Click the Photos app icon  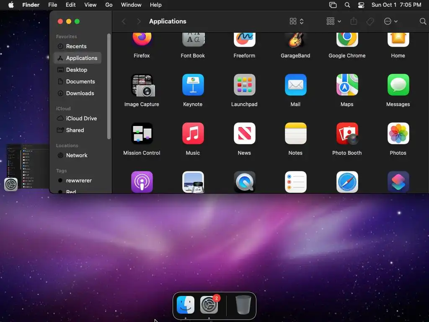(398, 133)
